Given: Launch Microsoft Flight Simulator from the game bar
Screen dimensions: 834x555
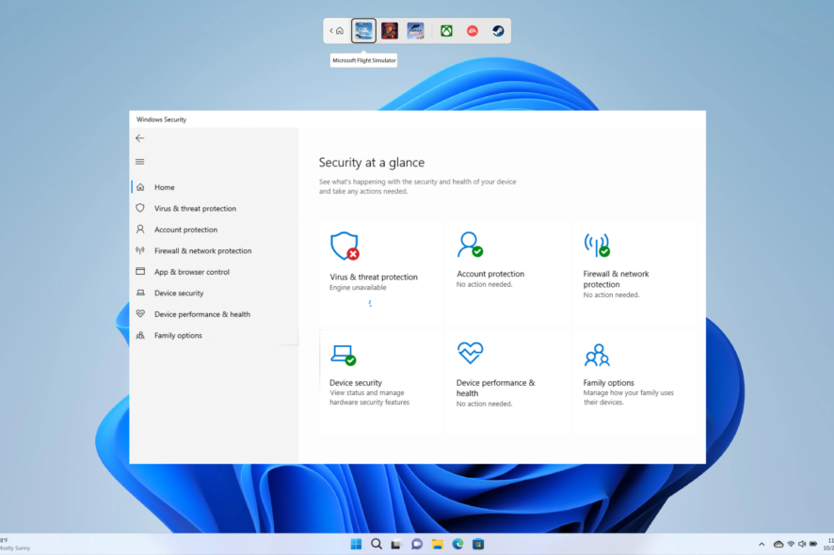Looking at the screenshot, I should click(363, 30).
